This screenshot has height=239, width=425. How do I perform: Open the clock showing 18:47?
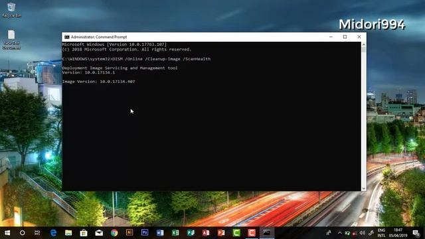pyautogui.click(x=398, y=233)
